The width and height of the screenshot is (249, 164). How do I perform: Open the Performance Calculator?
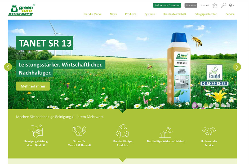[x=167, y=5]
